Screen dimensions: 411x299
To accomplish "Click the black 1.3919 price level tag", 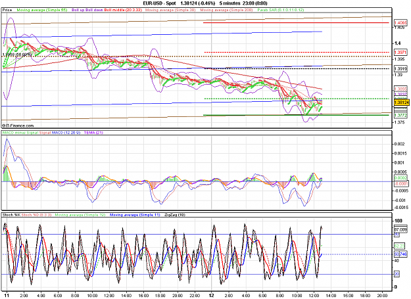I will [400, 69].
